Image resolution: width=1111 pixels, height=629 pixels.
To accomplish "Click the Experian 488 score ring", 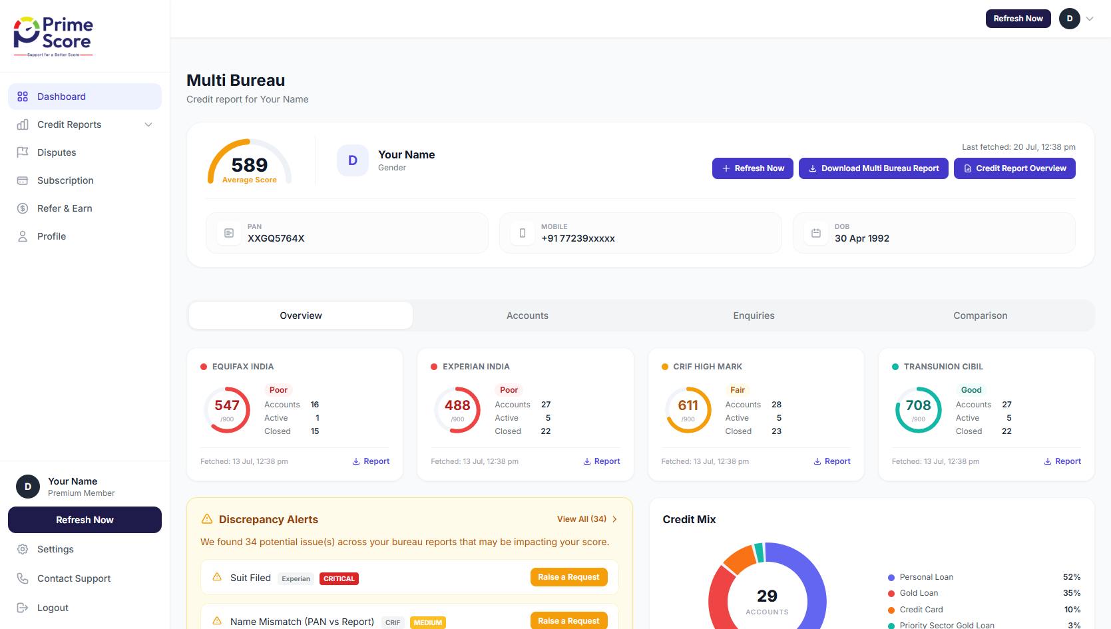I will point(457,410).
